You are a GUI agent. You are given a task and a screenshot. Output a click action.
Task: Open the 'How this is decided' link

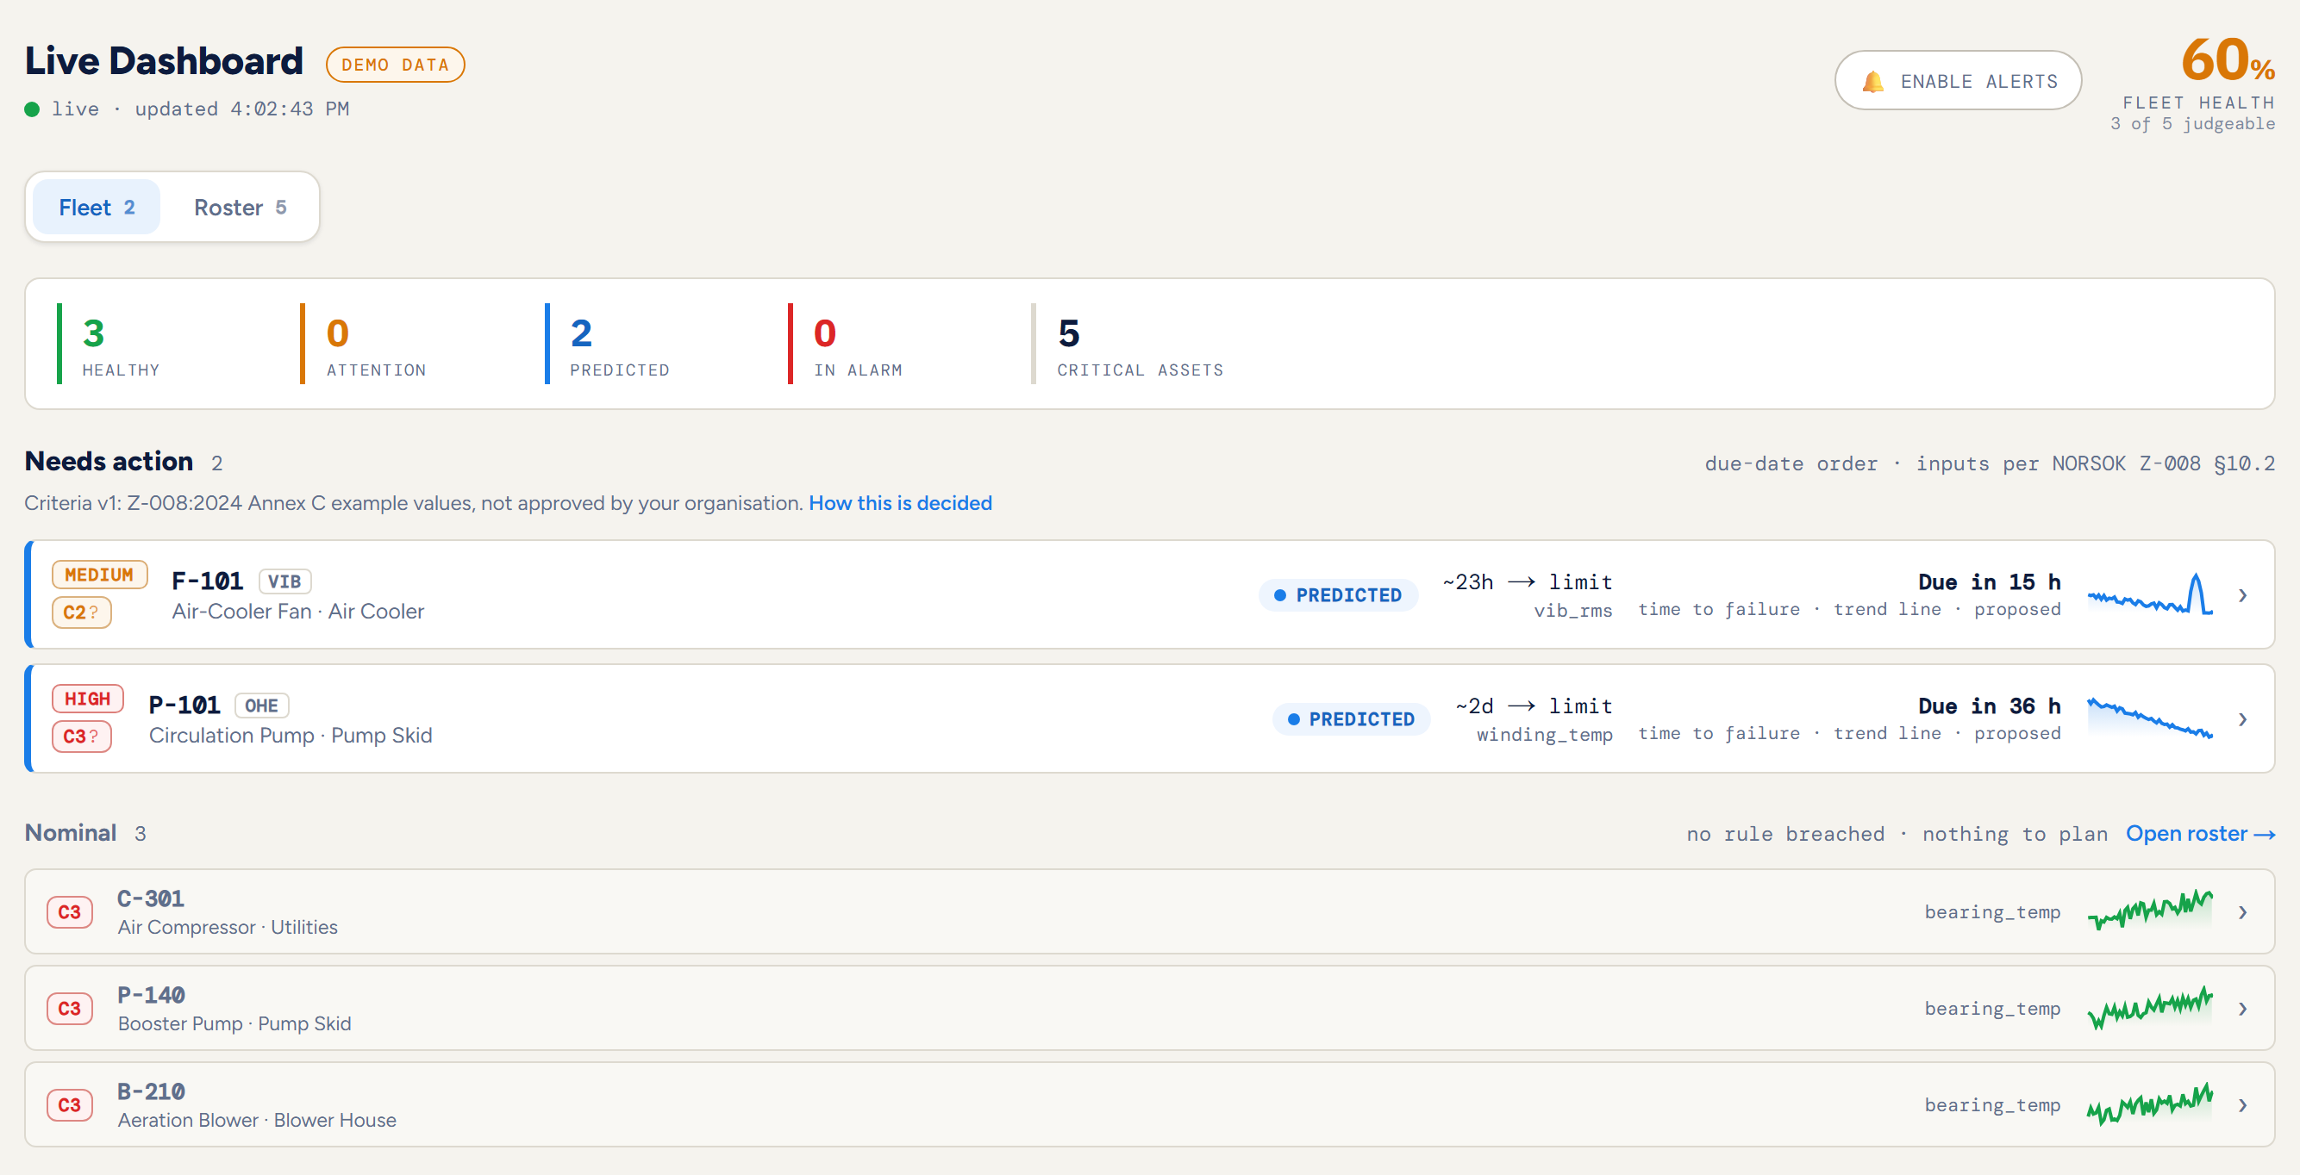pos(900,503)
